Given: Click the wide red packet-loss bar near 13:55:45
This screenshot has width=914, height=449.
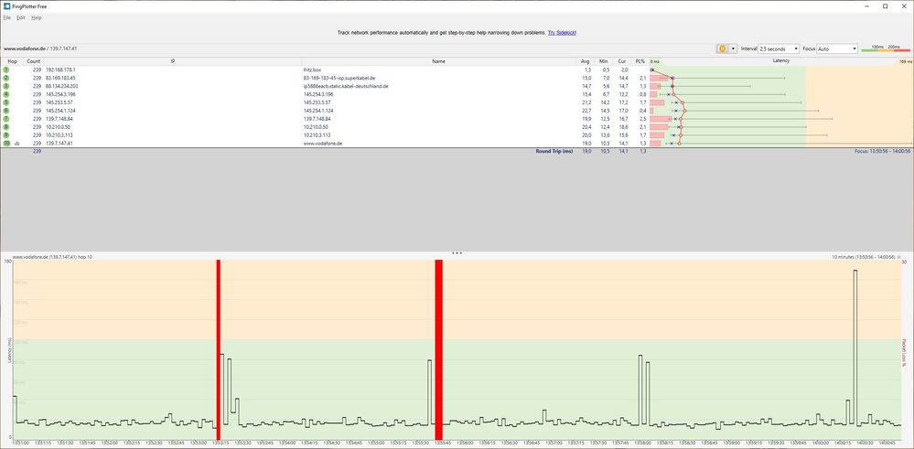Looking at the screenshot, I should tap(439, 349).
